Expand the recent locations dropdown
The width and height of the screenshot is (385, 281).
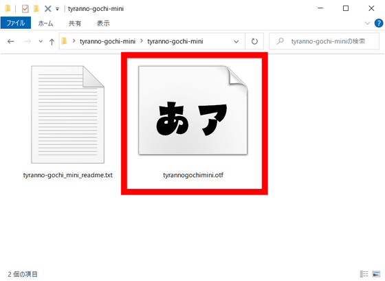tap(41, 41)
